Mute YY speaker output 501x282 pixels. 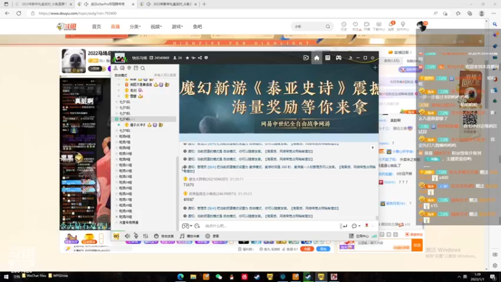tap(128, 236)
